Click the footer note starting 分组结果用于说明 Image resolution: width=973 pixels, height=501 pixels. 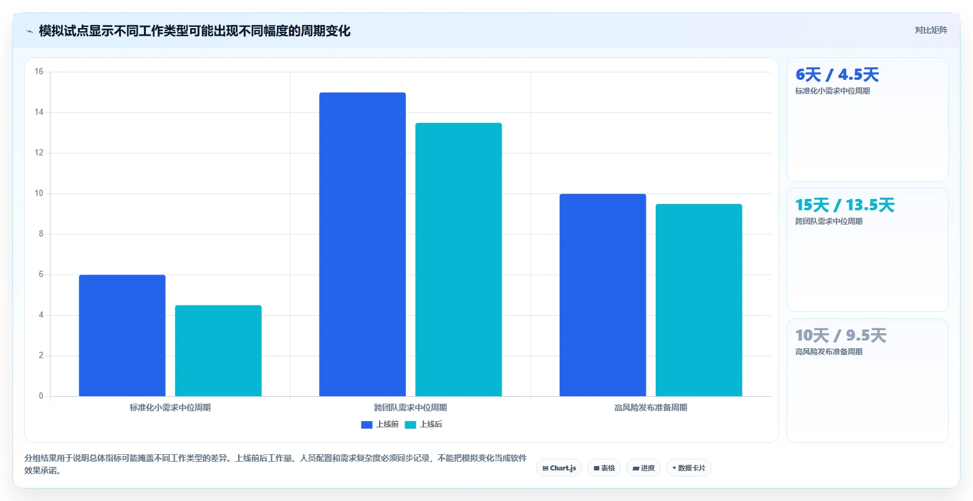pyautogui.click(x=276, y=464)
